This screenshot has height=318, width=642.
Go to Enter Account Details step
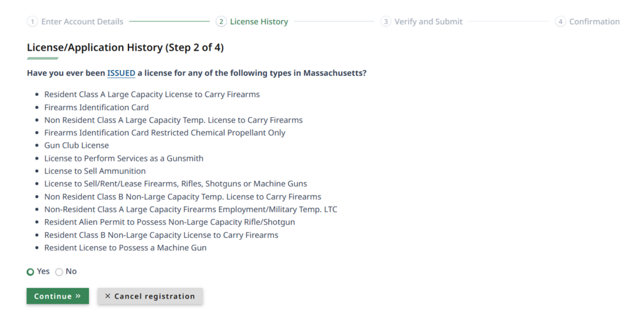82,22
